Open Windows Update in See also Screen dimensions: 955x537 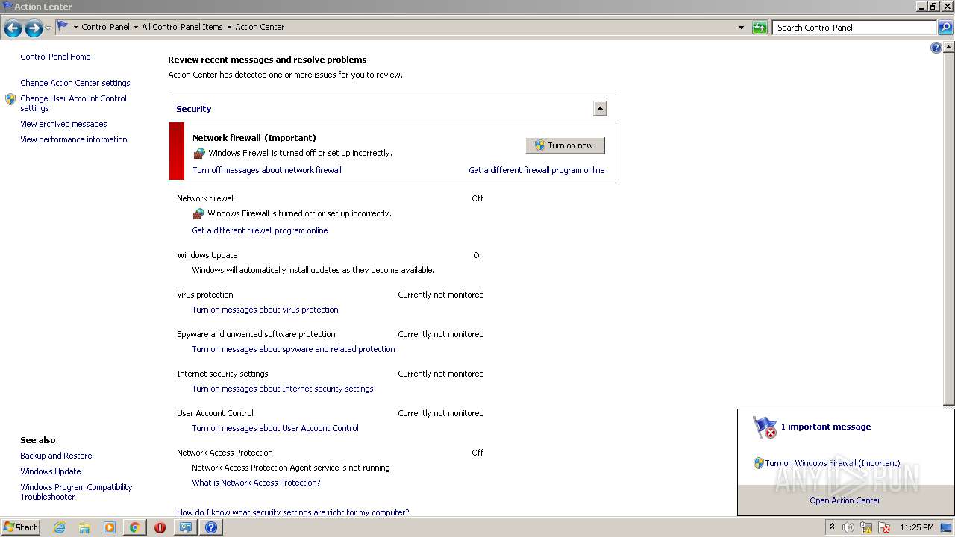click(x=50, y=471)
